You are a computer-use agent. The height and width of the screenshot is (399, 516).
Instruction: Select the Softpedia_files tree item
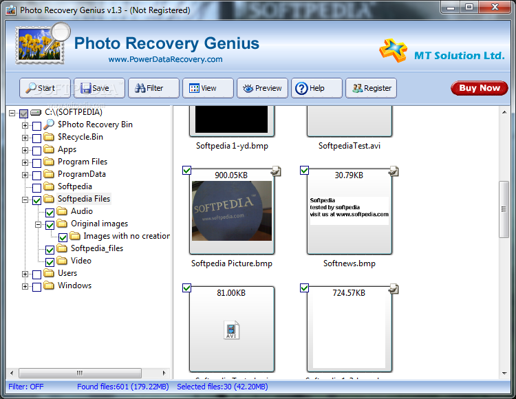tap(97, 248)
